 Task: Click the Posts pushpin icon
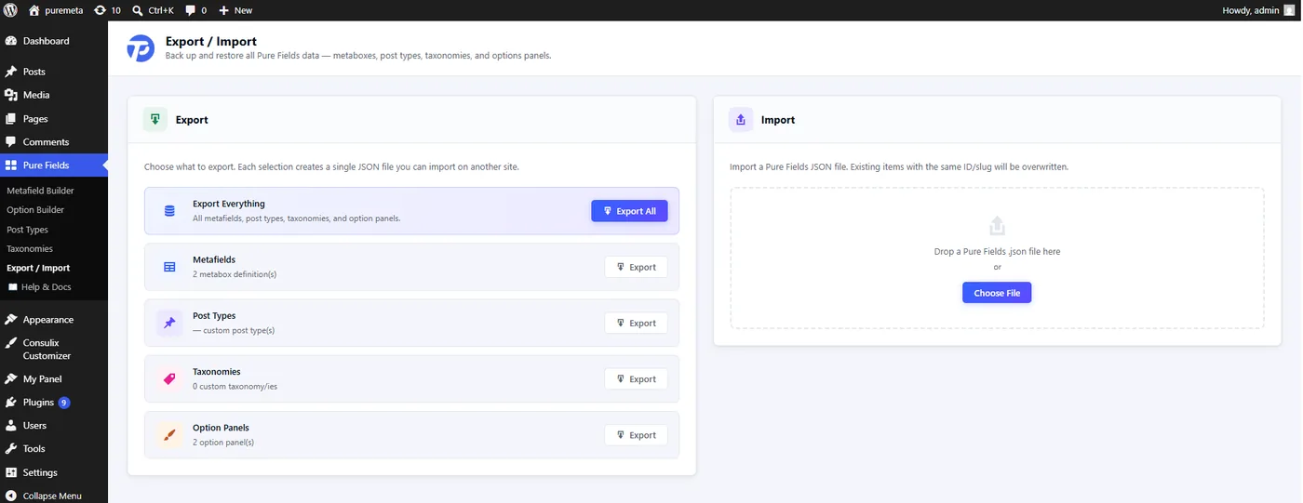click(x=11, y=72)
